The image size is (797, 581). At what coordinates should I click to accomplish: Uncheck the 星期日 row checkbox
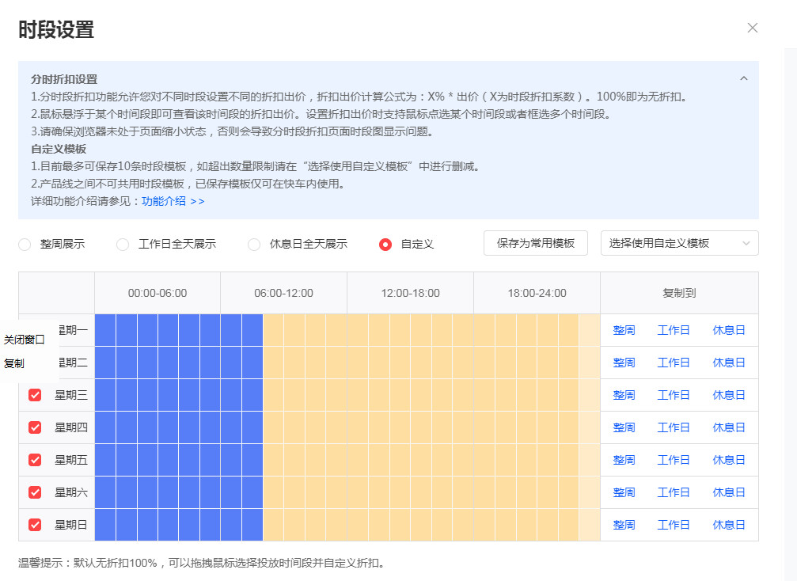[34, 524]
